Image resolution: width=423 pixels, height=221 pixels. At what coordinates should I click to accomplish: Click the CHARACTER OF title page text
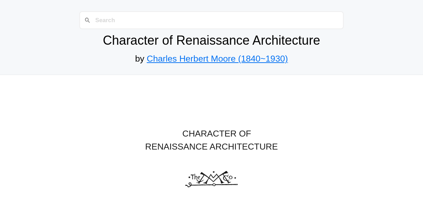(216, 134)
